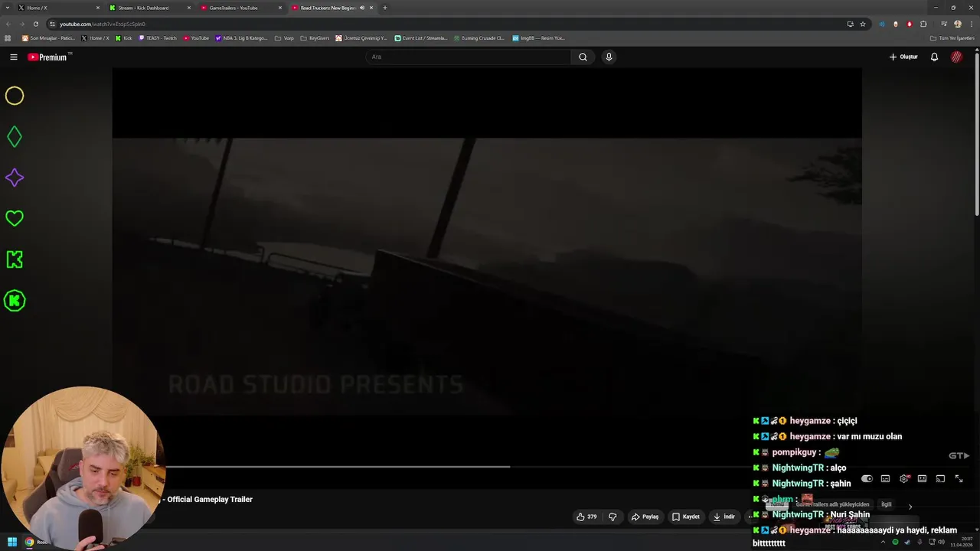Open Steam icon in system tray

(907, 542)
